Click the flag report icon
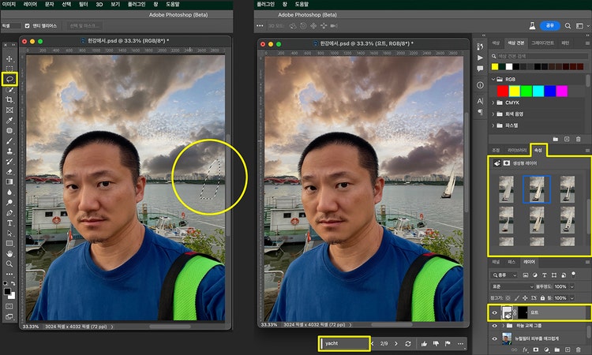 pyautogui.click(x=448, y=344)
